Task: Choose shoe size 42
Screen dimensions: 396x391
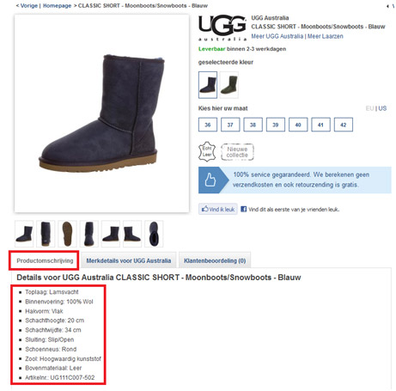Action: [344, 125]
